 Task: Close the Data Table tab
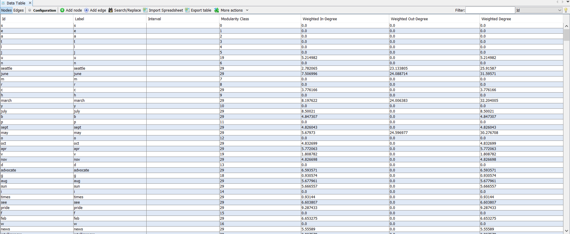point(30,3)
